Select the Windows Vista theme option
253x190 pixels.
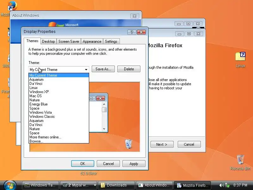[x=59, y=112]
